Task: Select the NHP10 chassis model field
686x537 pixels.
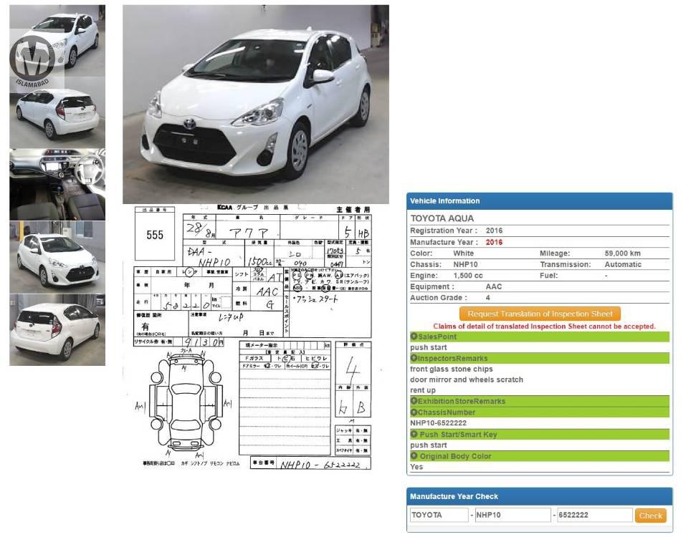Action: [x=511, y=516]
